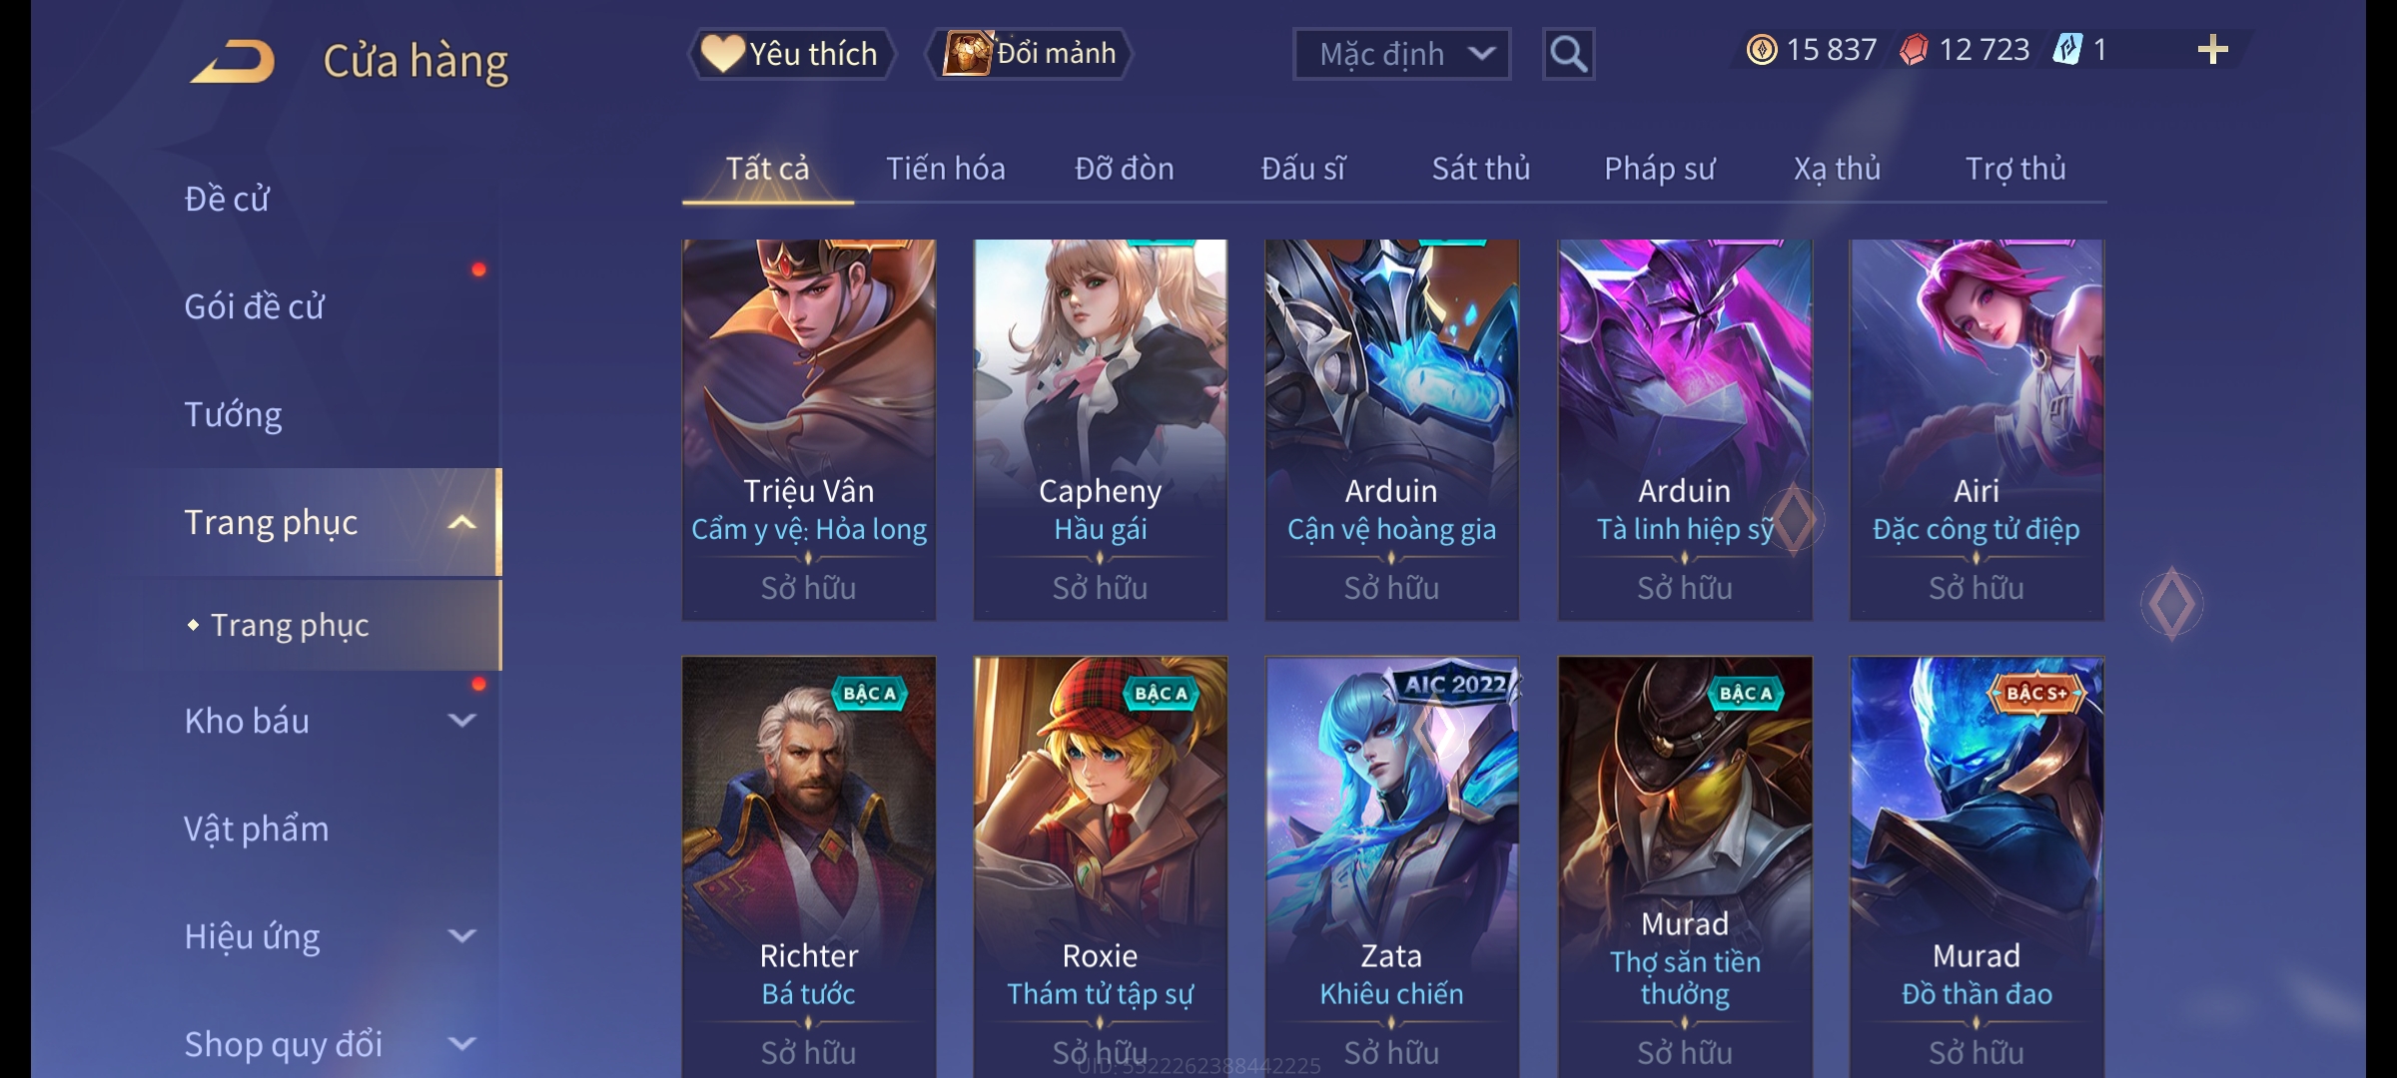
Task: Open the Mặc định sort dropdown
Action: pyautogui.click(x=1401, y=54)
